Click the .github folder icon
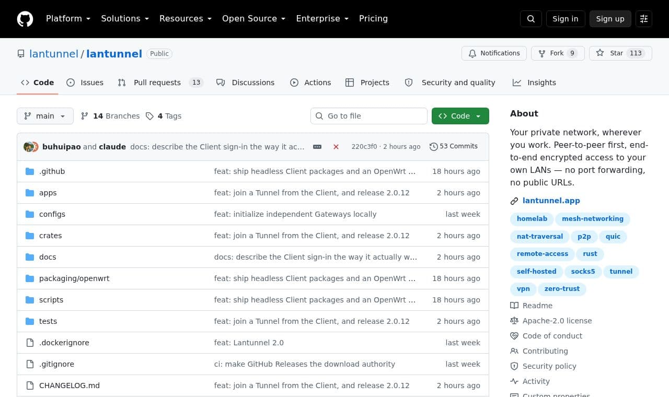669x397 pixels. (30, 171)
